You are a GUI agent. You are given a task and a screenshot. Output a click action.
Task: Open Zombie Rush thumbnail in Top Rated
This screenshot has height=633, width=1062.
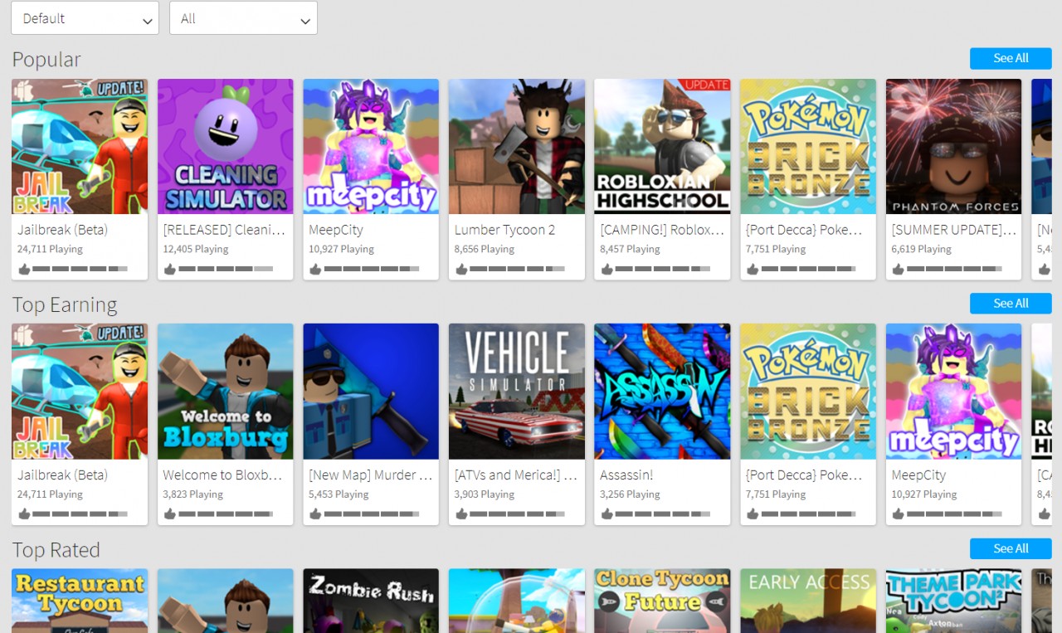371,601
